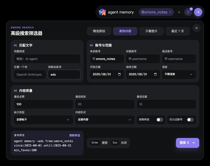Click the 来自账号 field with xmore_notes
Image resolution: width=210 pixels, height=166 pixels.
coord(107,59)
